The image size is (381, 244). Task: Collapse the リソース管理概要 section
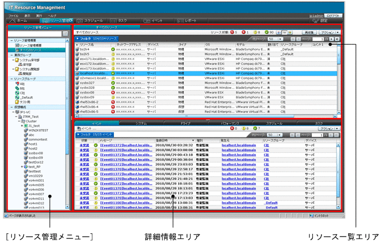11,41
